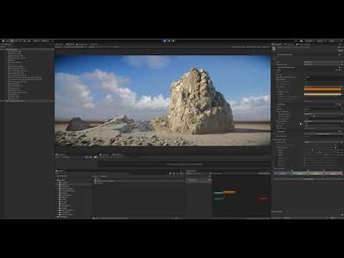The height and width of the screenshot is (258, 344).
Task: Start Play mode with the Play button
Action: pyautogui.click(x=165, y=41)
